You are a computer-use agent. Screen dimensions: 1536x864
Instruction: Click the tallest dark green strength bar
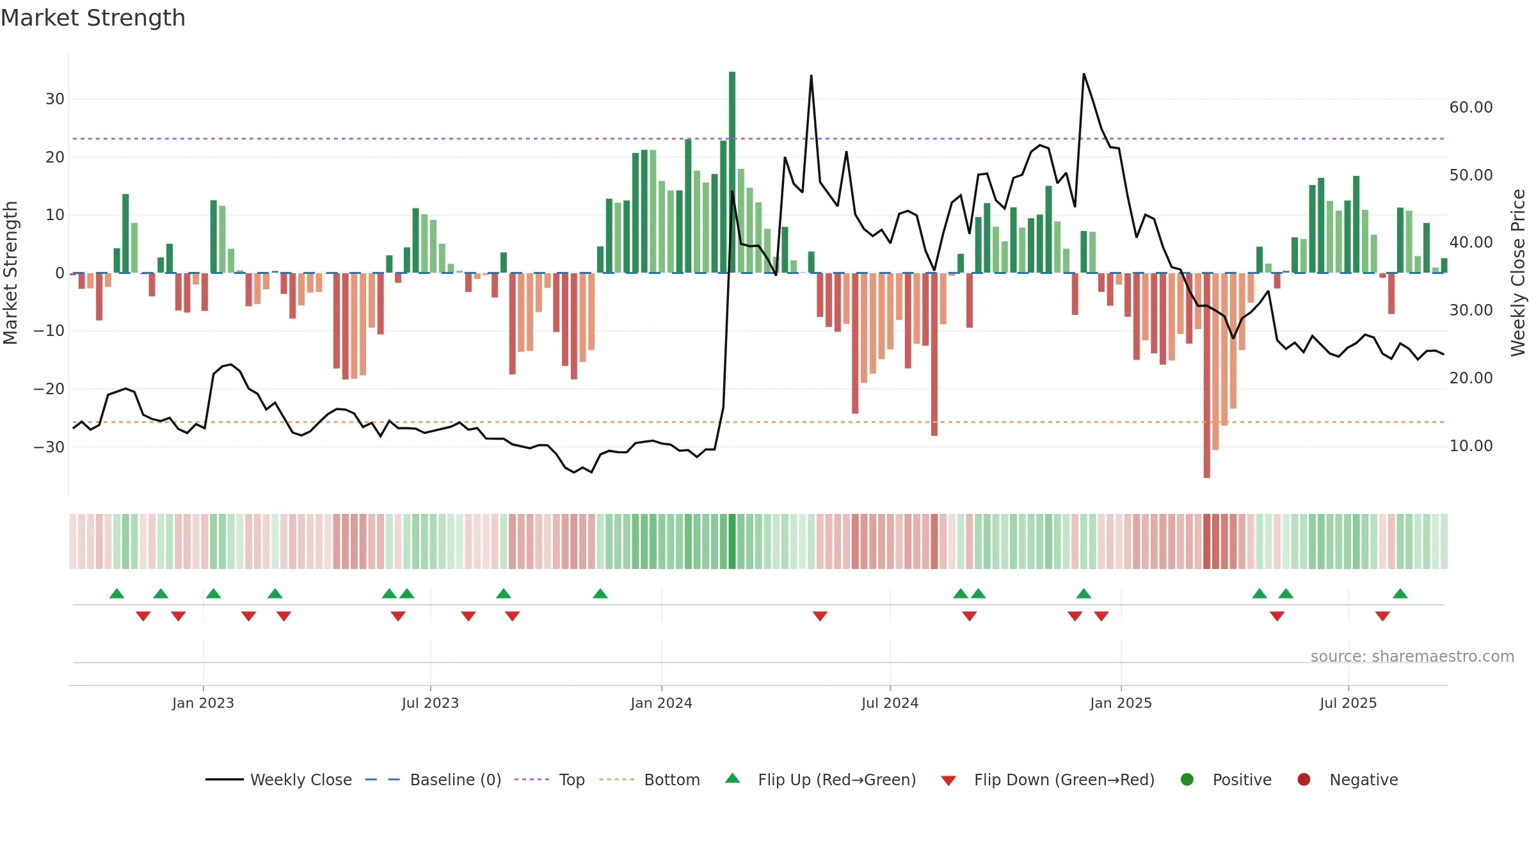(732, 172)
